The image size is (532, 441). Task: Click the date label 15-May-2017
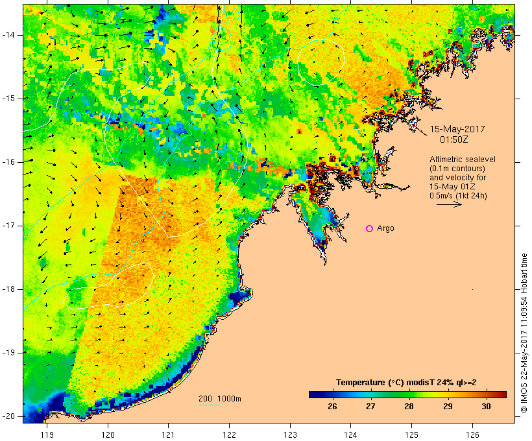[457, 129]
